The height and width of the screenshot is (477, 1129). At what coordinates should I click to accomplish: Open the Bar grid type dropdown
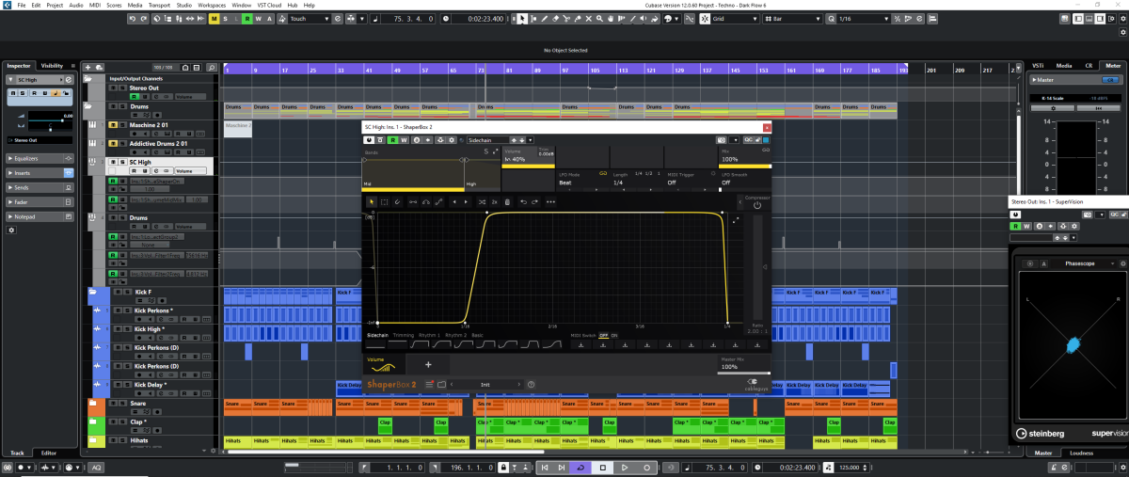click(x=793, y=18)
